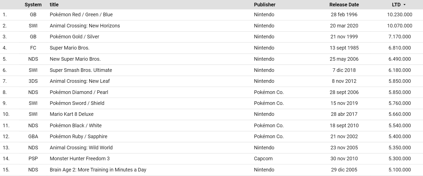Click release date 15 nov 2019
The image size is (423, 176).
click(x=344, y=103)
